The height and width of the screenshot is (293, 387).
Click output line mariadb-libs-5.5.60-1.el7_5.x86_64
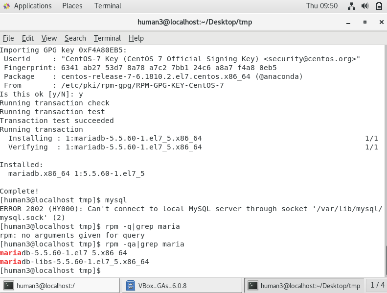74,262
